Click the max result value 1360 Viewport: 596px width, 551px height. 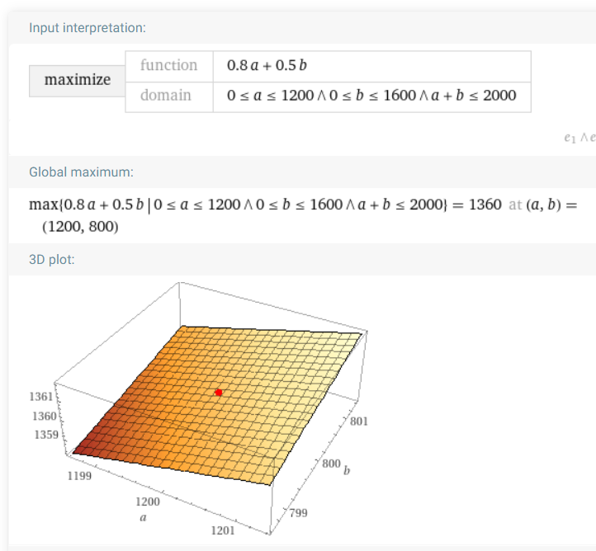[x=485, y=205]
